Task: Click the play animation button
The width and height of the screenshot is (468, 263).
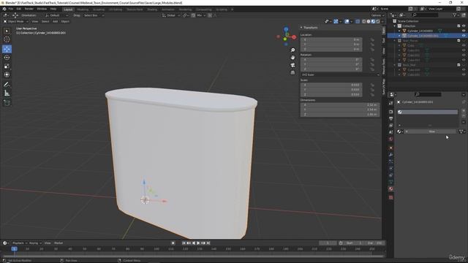Action: (x=198, y=243)
